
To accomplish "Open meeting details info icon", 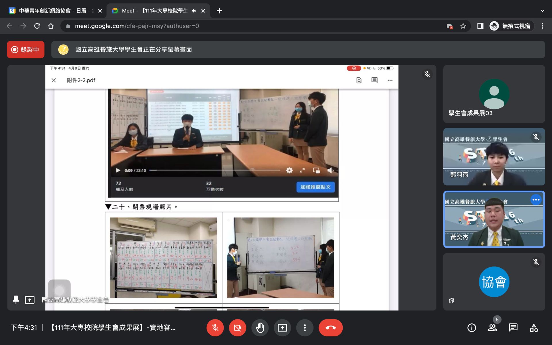I will click(471, 328).
